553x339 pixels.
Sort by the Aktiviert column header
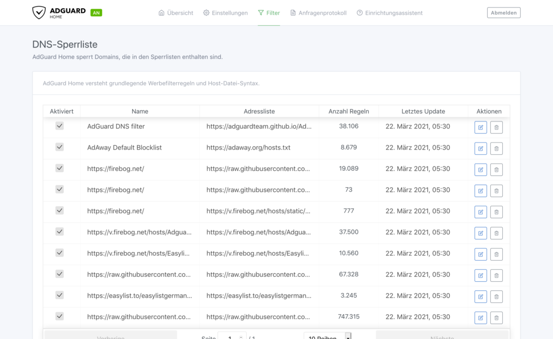(62, 111)
